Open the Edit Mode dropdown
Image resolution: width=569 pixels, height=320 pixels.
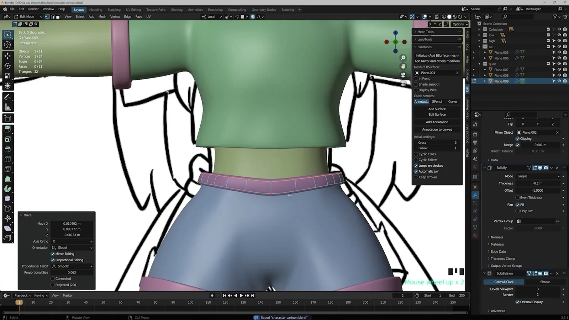[28, 17]
